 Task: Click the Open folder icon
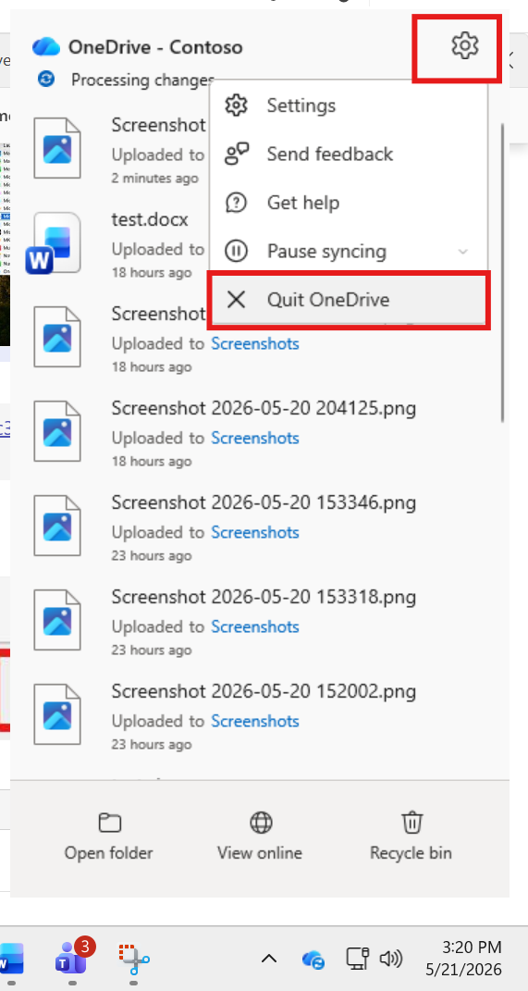(x=109, y=823)
